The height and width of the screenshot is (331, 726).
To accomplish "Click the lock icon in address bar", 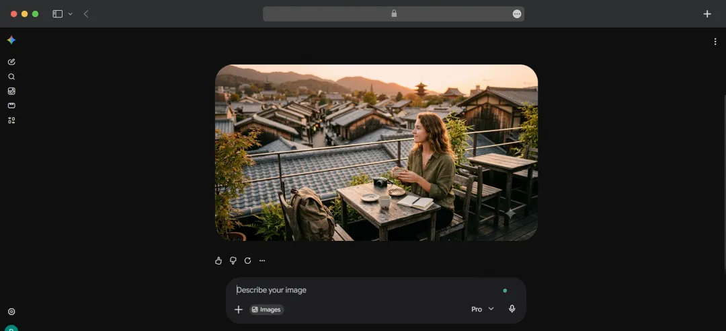I will (394, 13).
